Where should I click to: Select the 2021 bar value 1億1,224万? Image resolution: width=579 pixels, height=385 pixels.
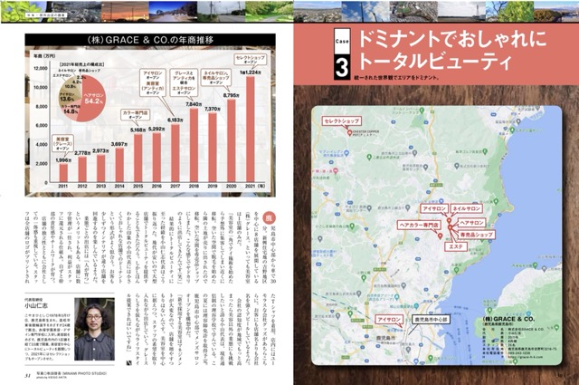coord(251,72)
